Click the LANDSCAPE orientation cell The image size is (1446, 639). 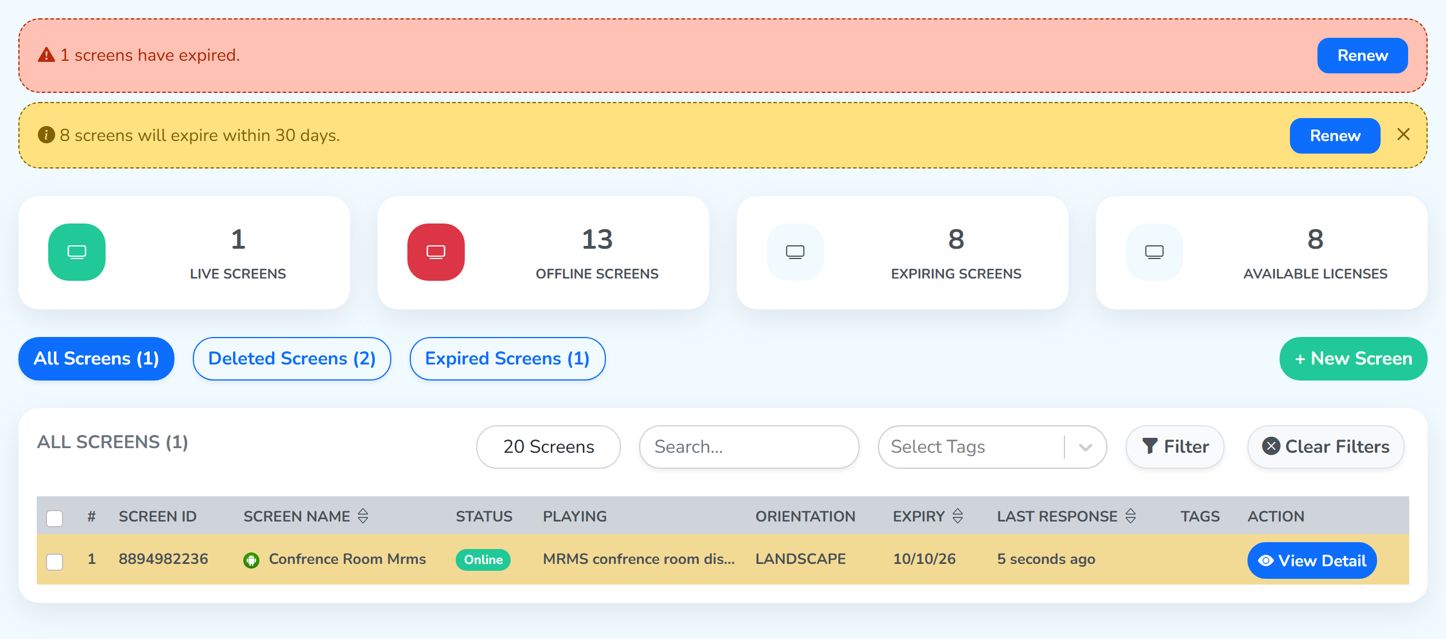(800, 559)
